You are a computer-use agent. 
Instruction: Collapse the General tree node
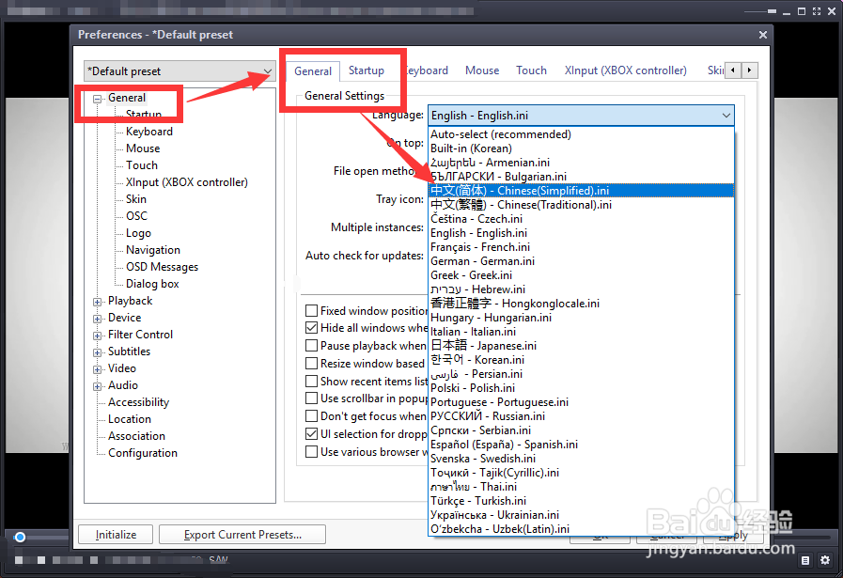pos(98,99)
